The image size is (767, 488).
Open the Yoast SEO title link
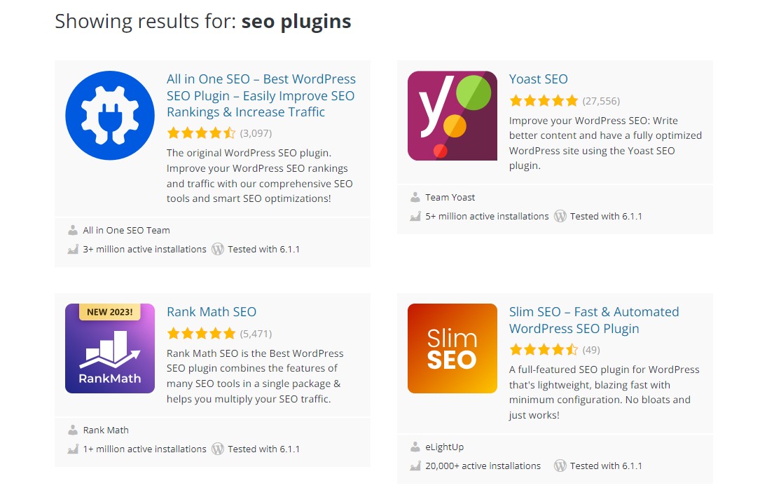[x=538, y=79]
